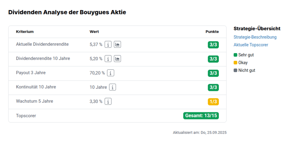Image resolution: width=290 pixels, height=143 pixels.
Task: Click info icon for Kontinuität 10 Jahre
Action: pos(112,87)
